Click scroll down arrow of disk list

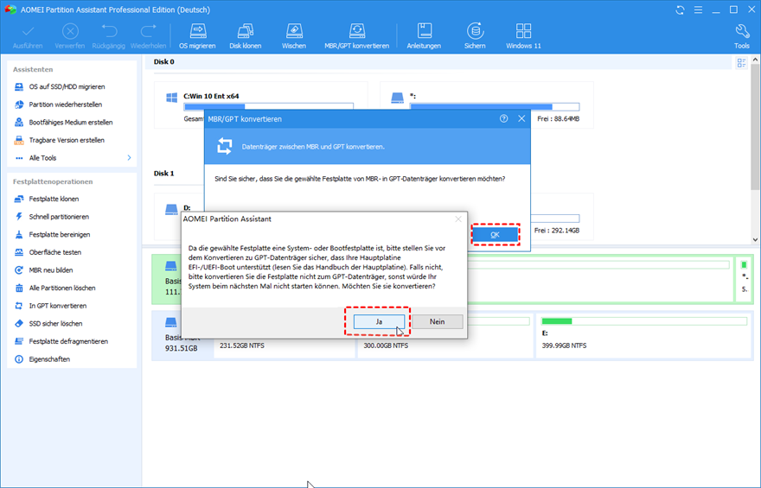click(755, 239)
